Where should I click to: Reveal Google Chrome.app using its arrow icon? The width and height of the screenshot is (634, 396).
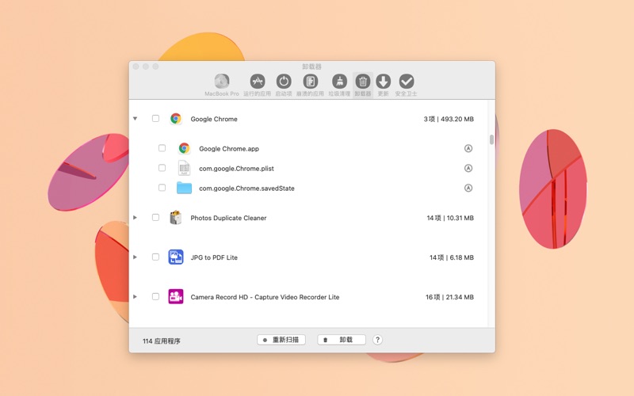[468, 148]
